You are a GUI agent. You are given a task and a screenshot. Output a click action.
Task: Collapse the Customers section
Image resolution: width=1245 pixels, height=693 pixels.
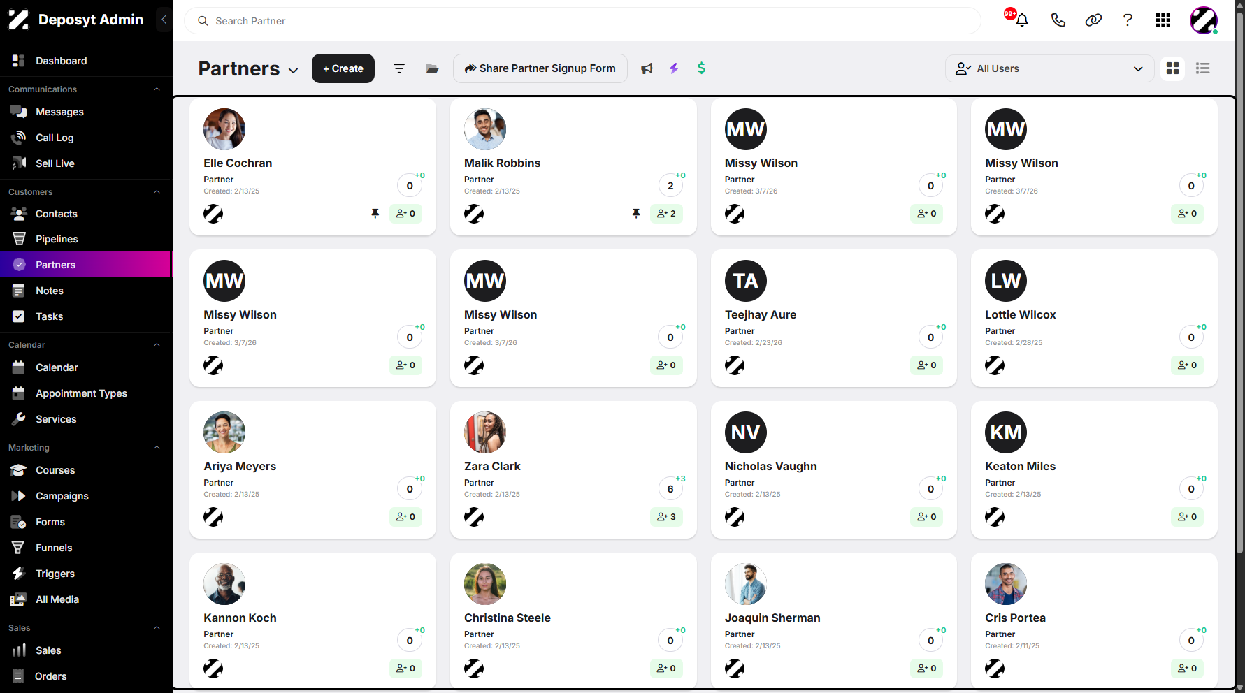tap(157, 192)
